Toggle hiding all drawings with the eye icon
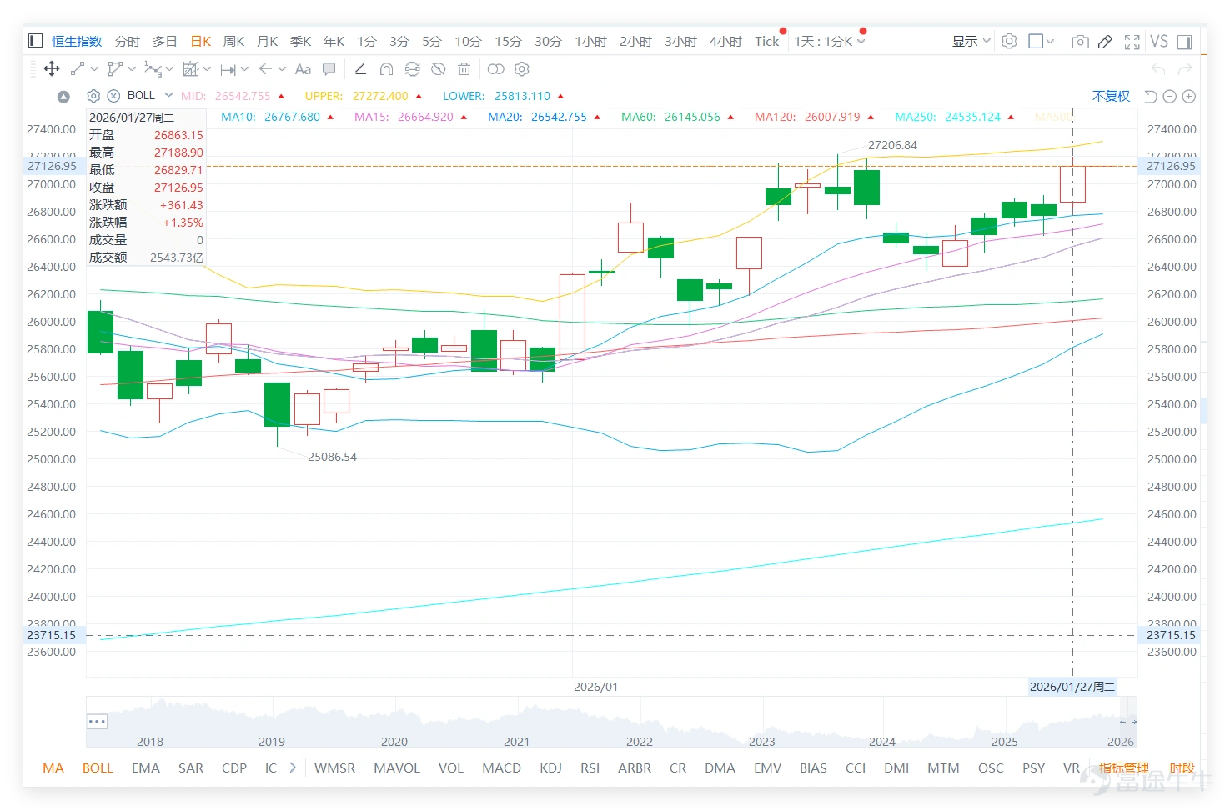1230x811 pixels. coord(438,69)
